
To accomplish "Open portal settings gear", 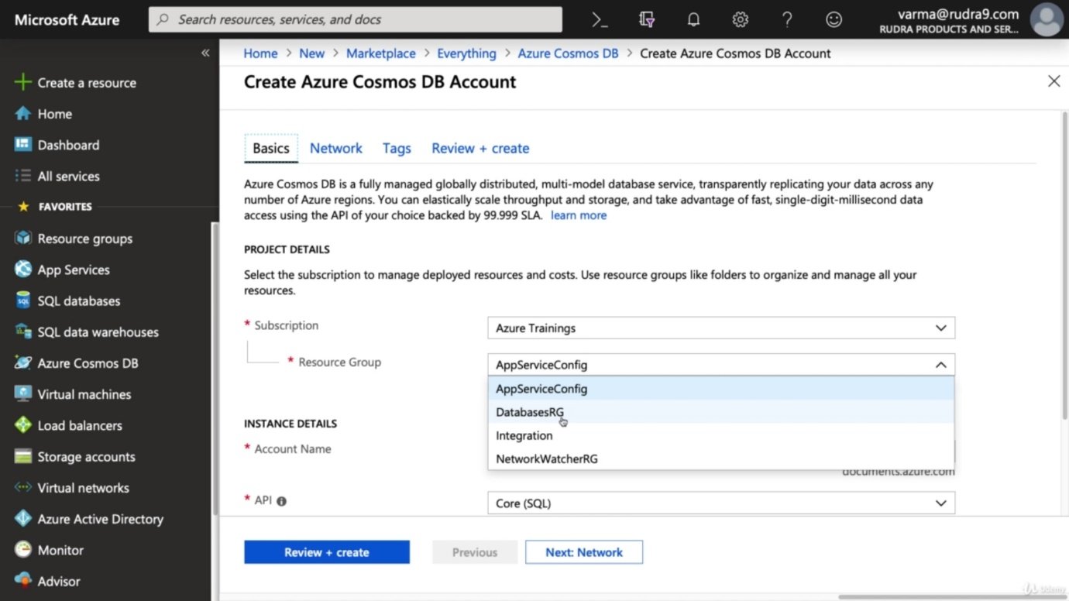I will 741,20.
